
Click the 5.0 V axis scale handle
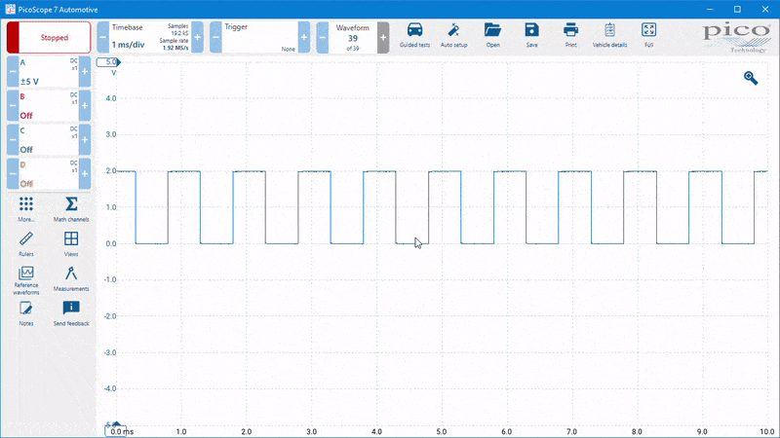click(108, 62)
